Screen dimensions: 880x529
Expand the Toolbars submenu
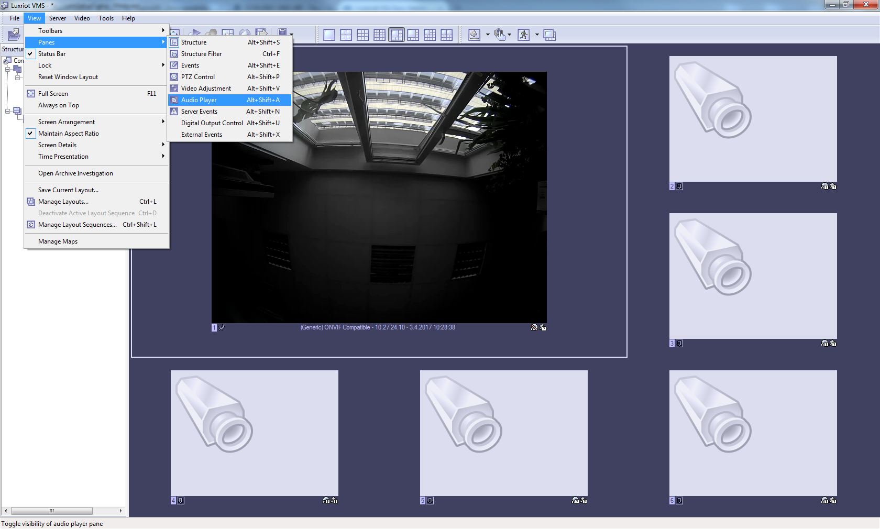(x=50, y=31)
